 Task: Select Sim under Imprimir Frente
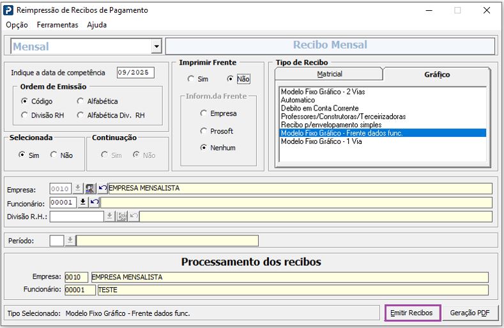coord(190,79)
